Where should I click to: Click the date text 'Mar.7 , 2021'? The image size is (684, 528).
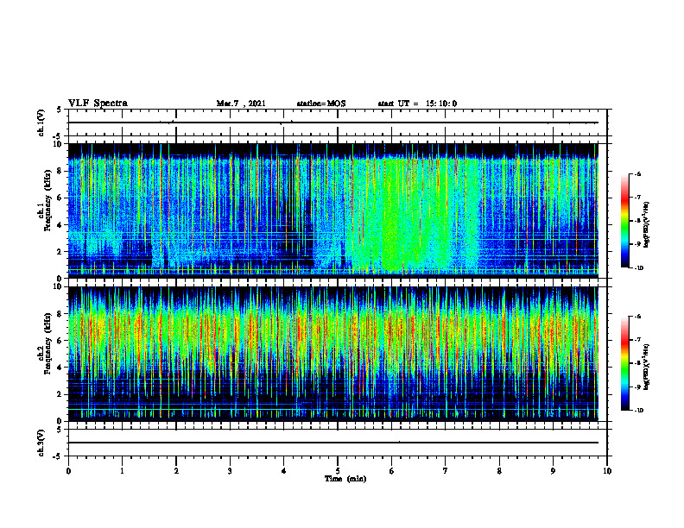tap(241, 104)
